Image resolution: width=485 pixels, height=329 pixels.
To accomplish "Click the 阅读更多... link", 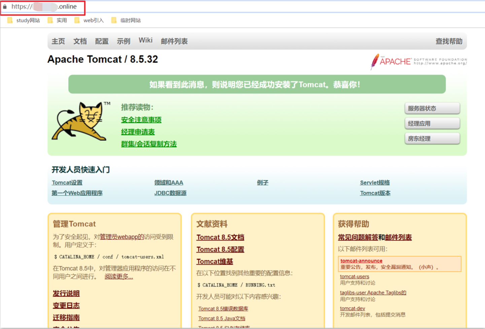I will (119, 276).
